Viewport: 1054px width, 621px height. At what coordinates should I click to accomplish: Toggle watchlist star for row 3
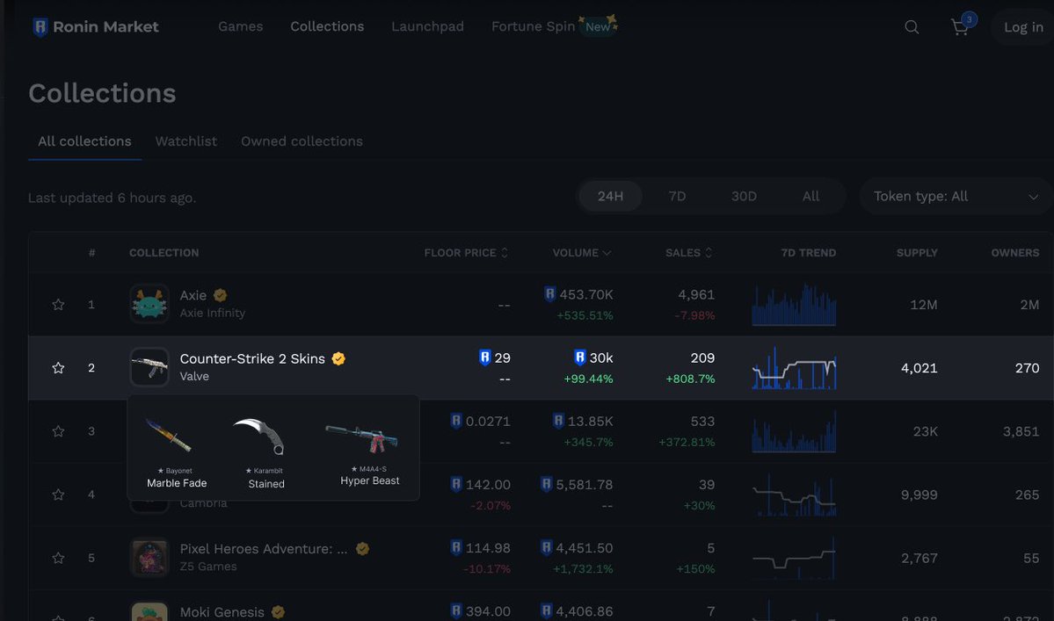tap(59, 431)
